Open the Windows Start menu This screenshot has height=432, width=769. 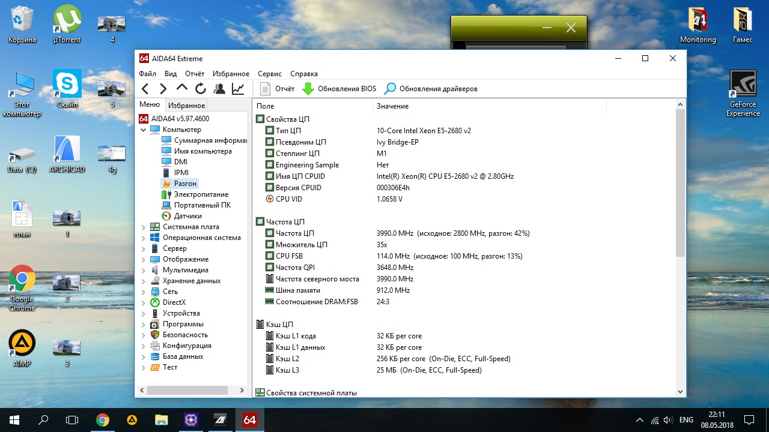pyautogui.click(x=14, y=420)
